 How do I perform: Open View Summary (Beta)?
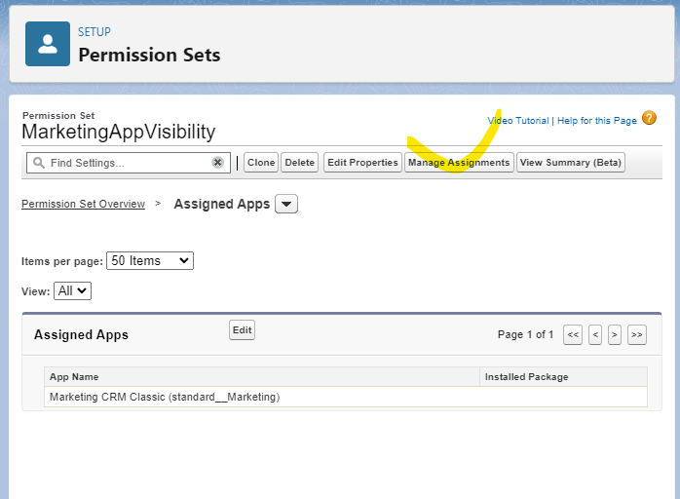coord(571,163)
